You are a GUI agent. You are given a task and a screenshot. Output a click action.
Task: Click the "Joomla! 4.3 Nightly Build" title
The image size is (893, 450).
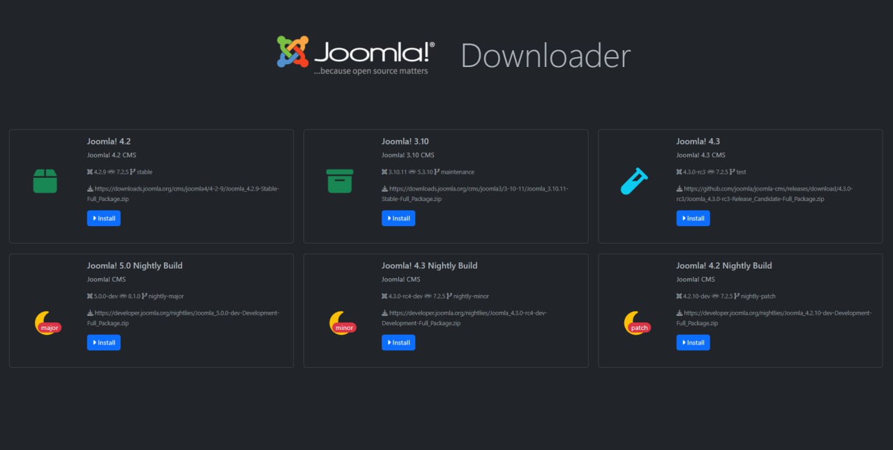pyautogui.click(x=430, y=266)
